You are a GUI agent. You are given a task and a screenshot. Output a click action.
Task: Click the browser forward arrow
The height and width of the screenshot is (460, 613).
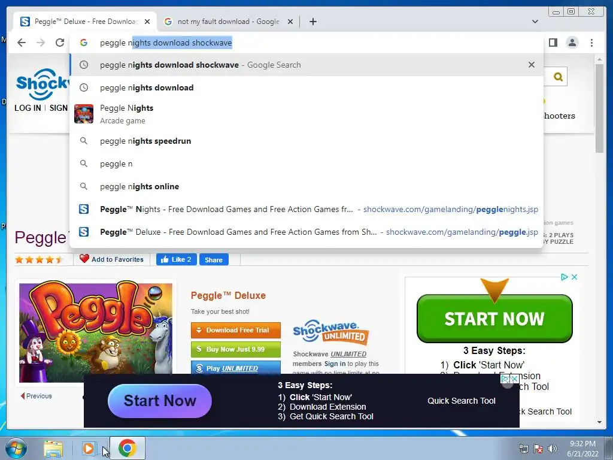pos(41,43)
